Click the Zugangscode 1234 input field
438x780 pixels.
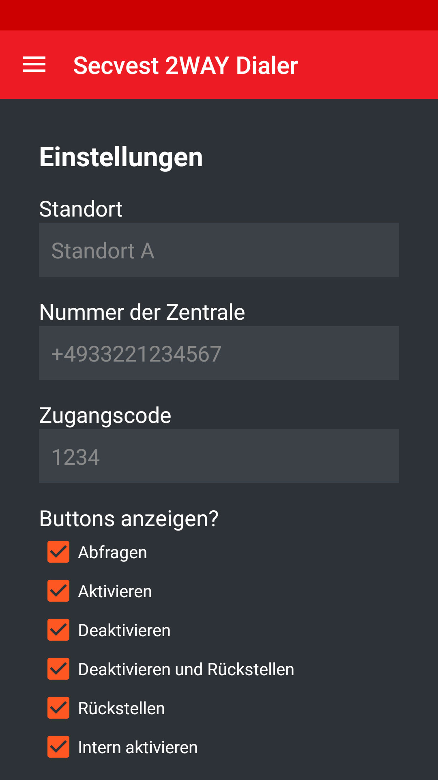tap(219, 456)
